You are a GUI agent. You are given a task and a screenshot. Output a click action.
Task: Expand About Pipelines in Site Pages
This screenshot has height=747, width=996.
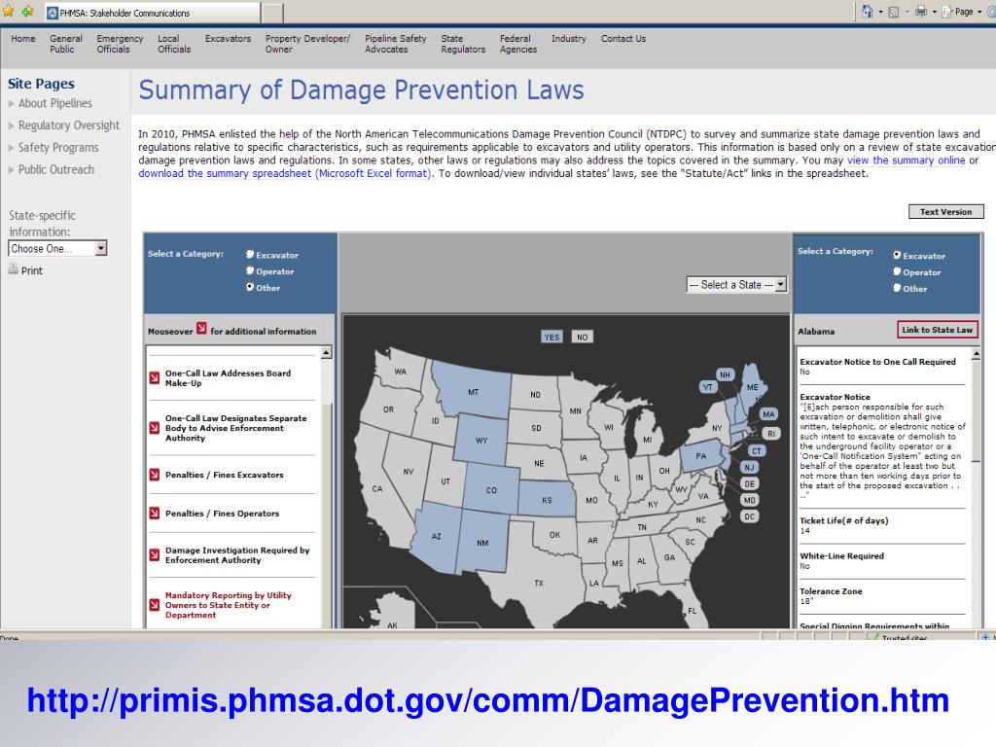54,103
